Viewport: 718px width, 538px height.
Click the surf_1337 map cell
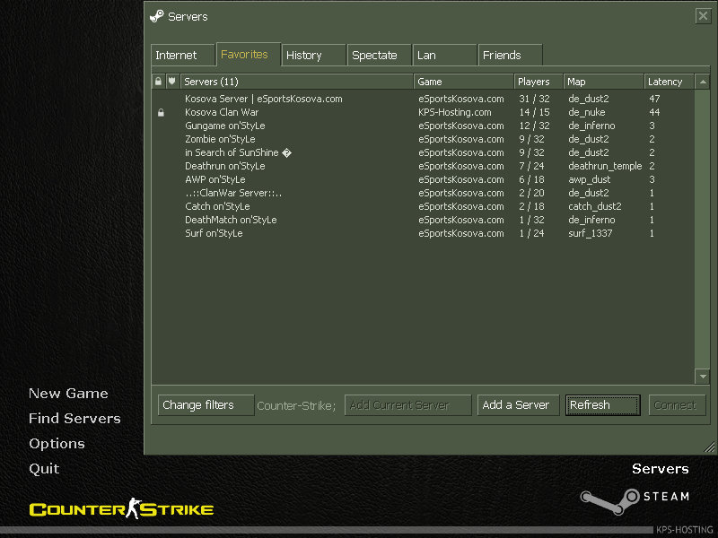(591, 233)
